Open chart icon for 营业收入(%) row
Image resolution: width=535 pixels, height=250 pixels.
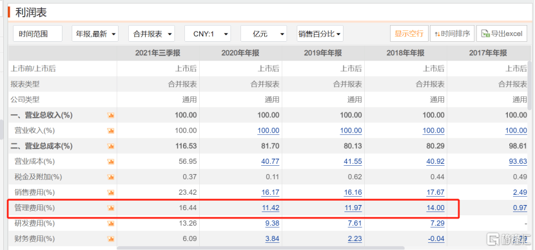(111, 130)
